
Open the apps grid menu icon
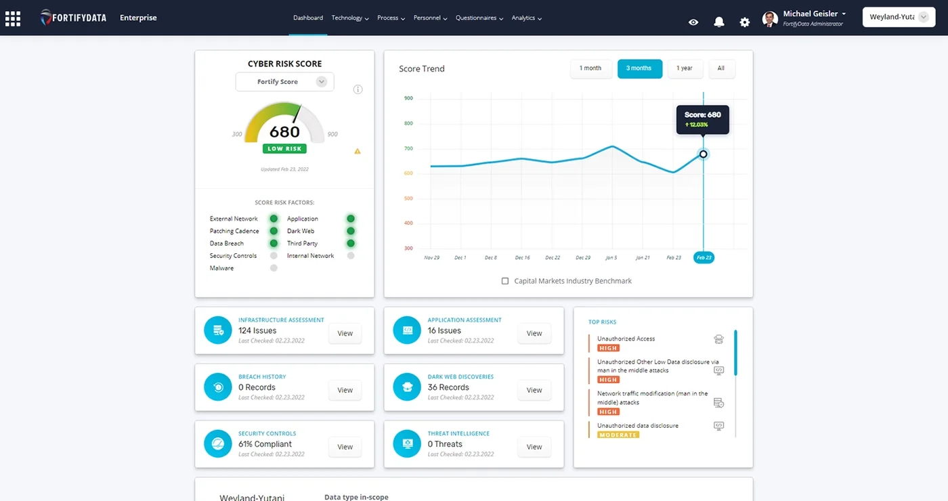pos(13,18)
